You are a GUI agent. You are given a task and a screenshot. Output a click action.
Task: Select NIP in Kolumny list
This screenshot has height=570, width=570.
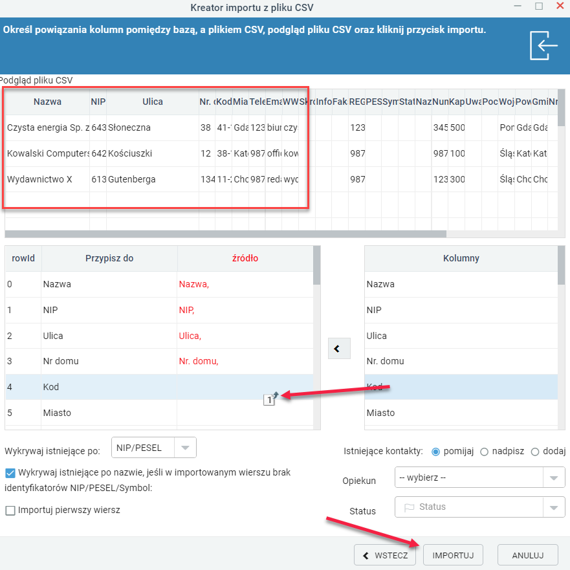(461, 310)
